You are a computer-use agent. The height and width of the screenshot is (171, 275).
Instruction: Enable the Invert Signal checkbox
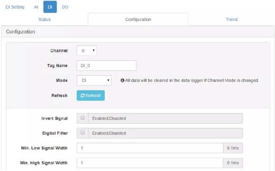83,118
